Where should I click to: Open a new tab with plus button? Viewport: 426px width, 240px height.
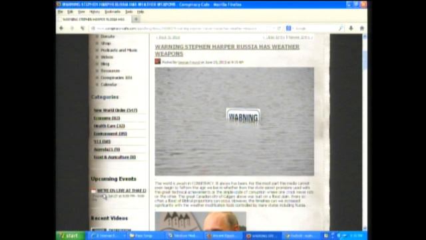pyautogui.click(x=136, y=19)
